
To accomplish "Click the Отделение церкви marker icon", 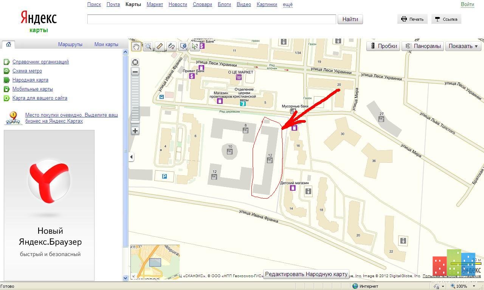I will (x=243, y=103).
